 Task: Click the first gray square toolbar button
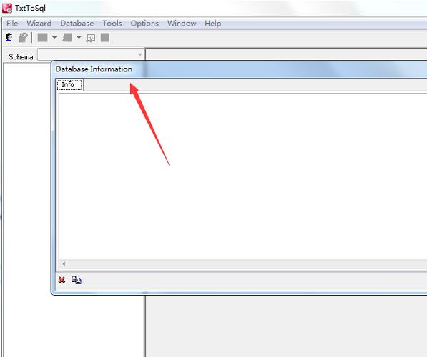pos(42,38)
